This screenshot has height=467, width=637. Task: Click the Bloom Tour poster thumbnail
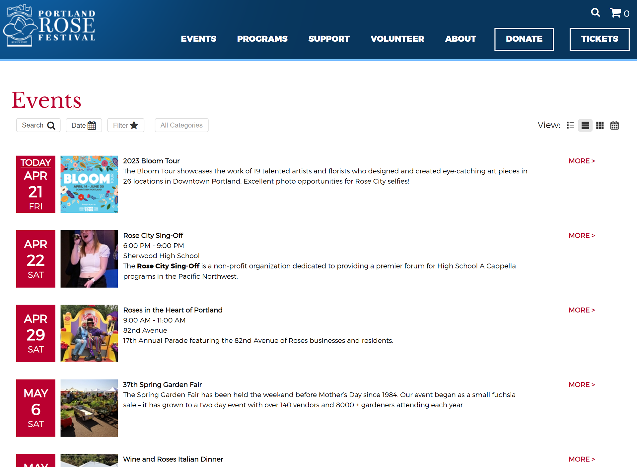(x=89, y=184)
